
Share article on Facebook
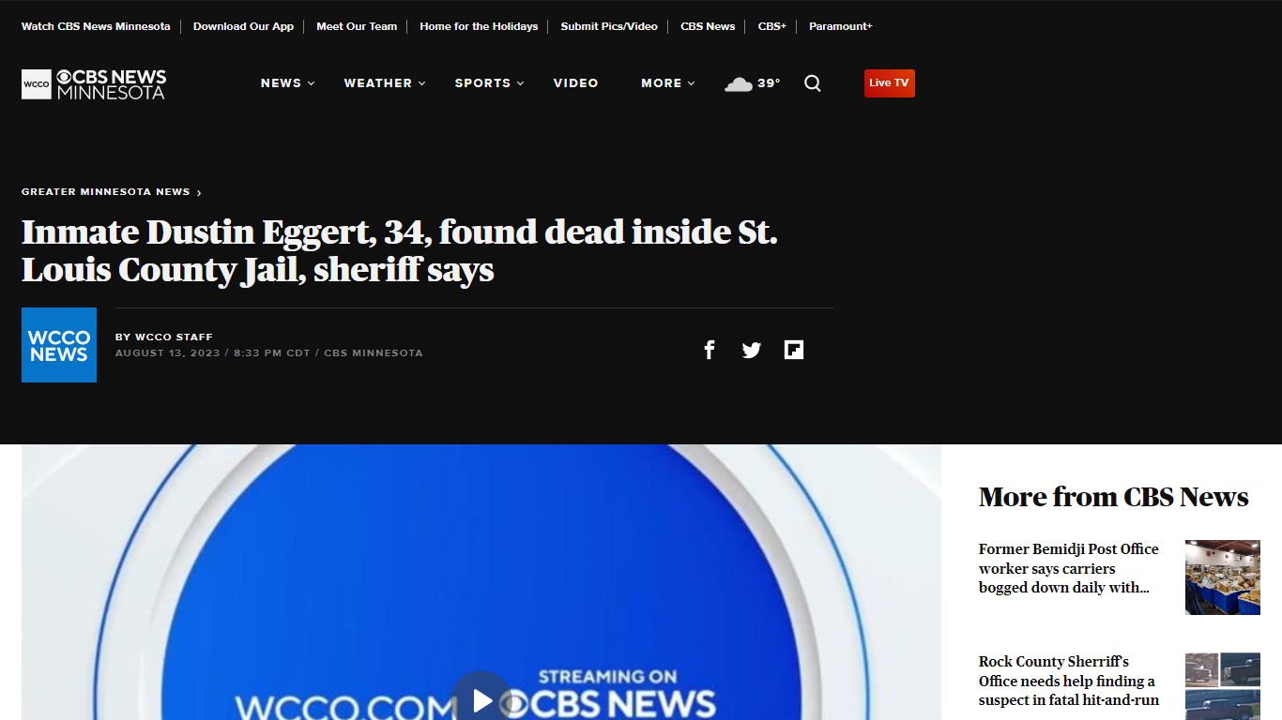[x=710, y=350]
